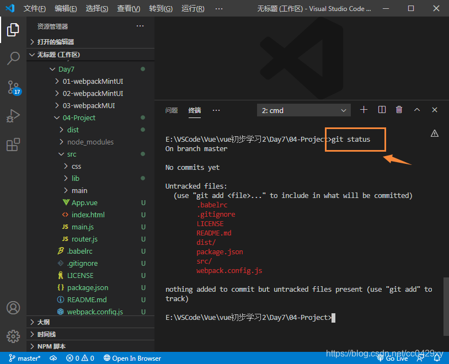Expand the 大纲 section
Viewport: 449px width, 364px height.
pos(90,322)
